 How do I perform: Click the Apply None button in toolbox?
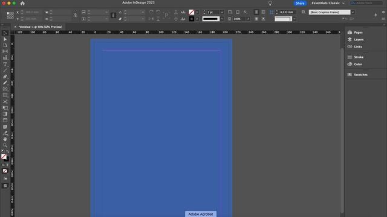pos(5,171)
